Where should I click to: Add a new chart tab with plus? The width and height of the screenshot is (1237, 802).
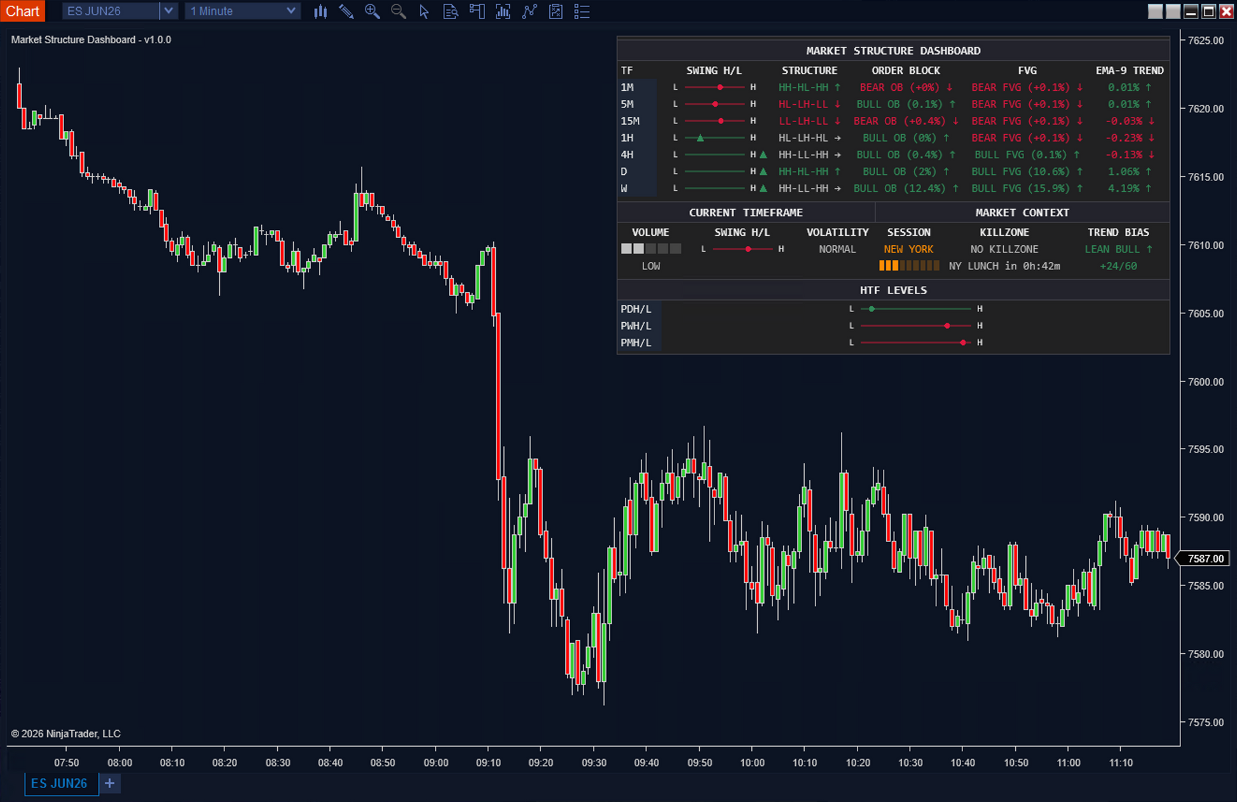click(x=110, y=784)
